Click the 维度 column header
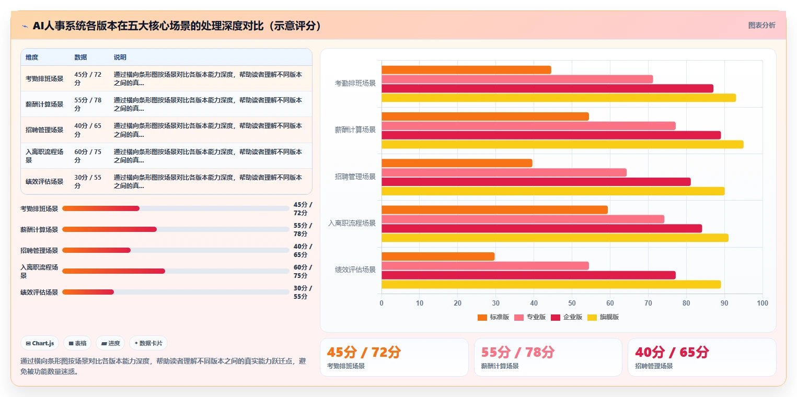The image size is (797, 397). pyautogui.click(x=32, y=57)
